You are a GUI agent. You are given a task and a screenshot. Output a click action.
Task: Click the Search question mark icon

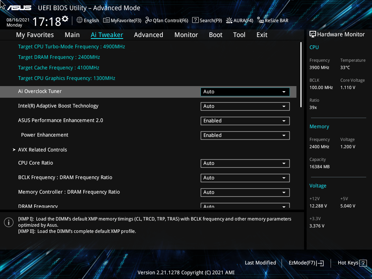[x=195, y=20]
